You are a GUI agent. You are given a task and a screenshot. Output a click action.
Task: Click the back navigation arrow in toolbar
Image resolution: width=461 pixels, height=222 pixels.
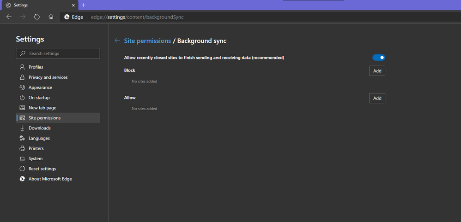point(9,17)
